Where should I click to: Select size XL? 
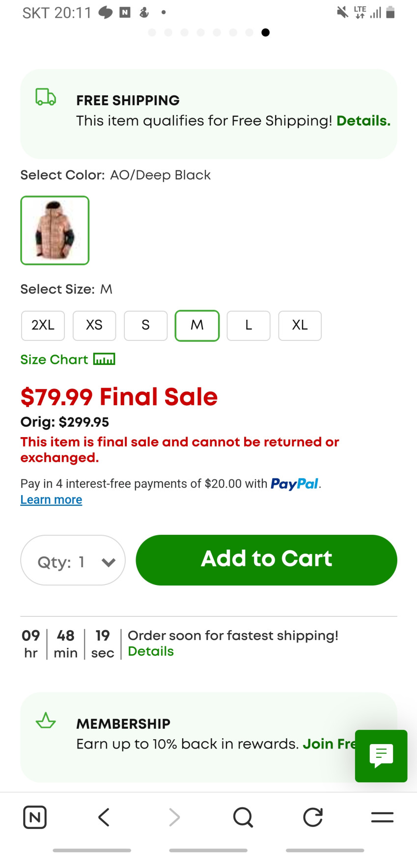point(300,325)
